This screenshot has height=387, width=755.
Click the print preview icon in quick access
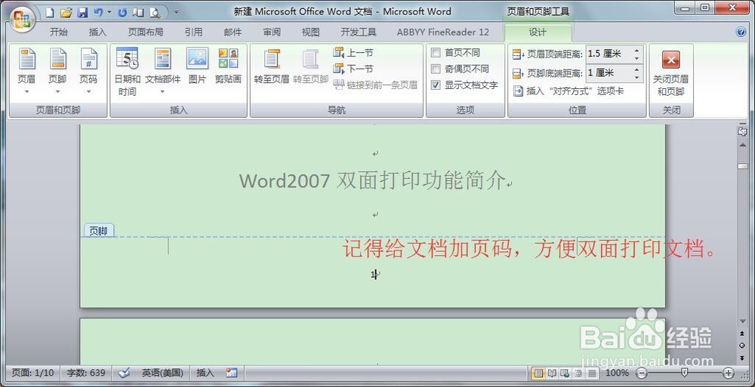(x=155, y=12)
